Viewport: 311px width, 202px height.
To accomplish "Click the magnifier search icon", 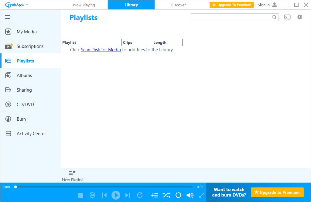I will [275, 17].
